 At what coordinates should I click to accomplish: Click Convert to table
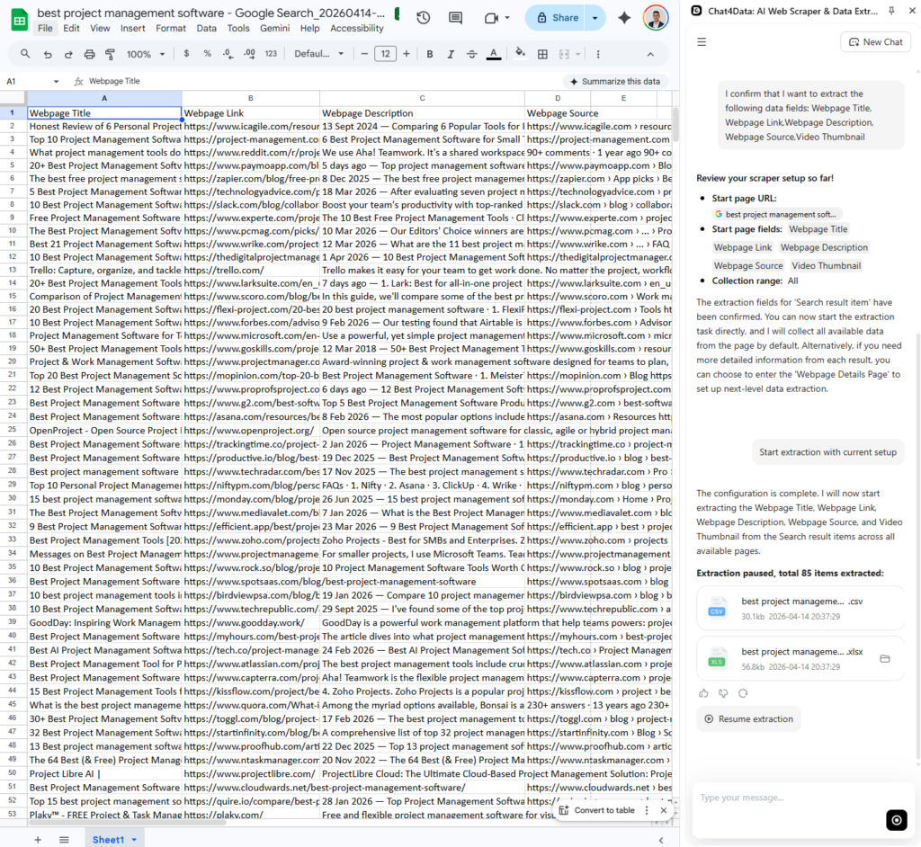tap(597, 810)
